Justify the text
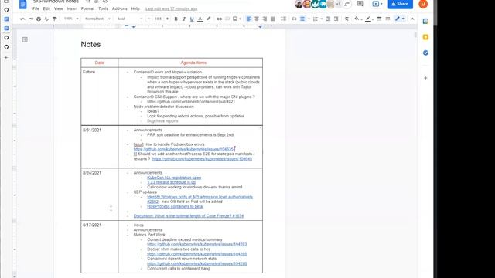The height and width of the screenshot is (278, 495). (x=273, y=19)
